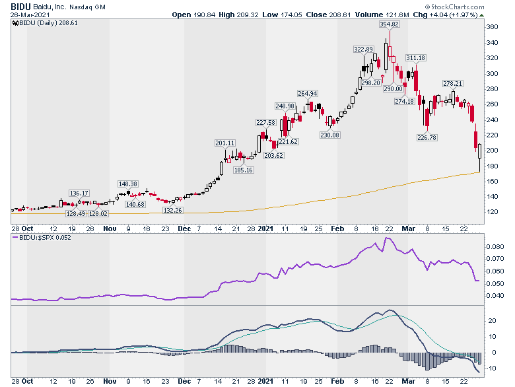Click the 140.68 price label
515x387 pixels.
pos(135,204)
